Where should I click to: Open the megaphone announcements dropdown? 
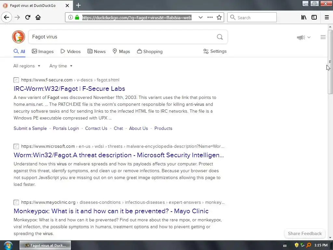(x=304, y=37)
